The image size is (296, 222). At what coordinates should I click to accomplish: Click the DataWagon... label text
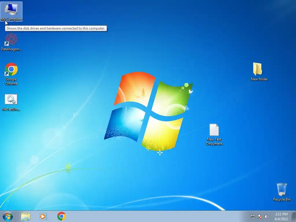pyautogui.click(x=11, y=49)
